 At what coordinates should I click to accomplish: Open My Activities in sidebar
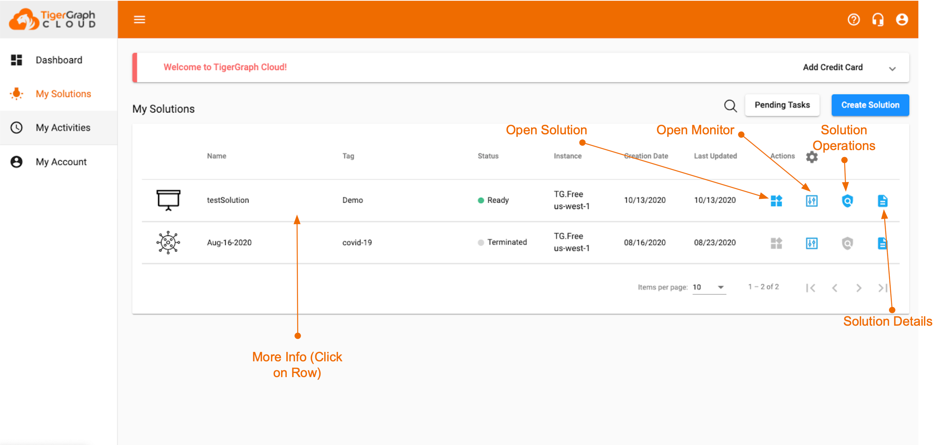click(x=63, y=128)
